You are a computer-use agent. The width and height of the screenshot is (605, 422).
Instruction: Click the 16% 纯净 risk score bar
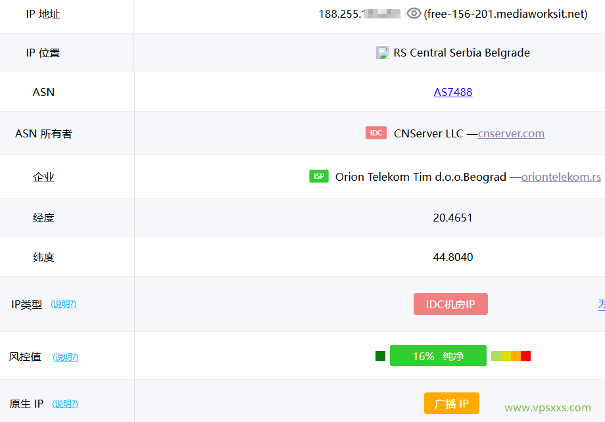439,356
